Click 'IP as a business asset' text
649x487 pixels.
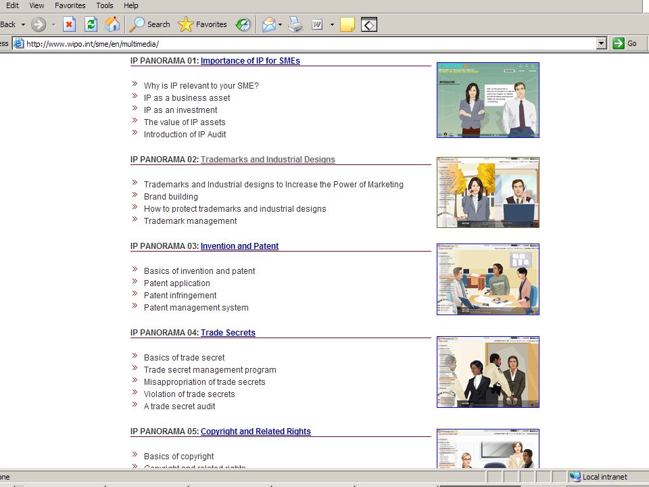click(x=187, y=97)
